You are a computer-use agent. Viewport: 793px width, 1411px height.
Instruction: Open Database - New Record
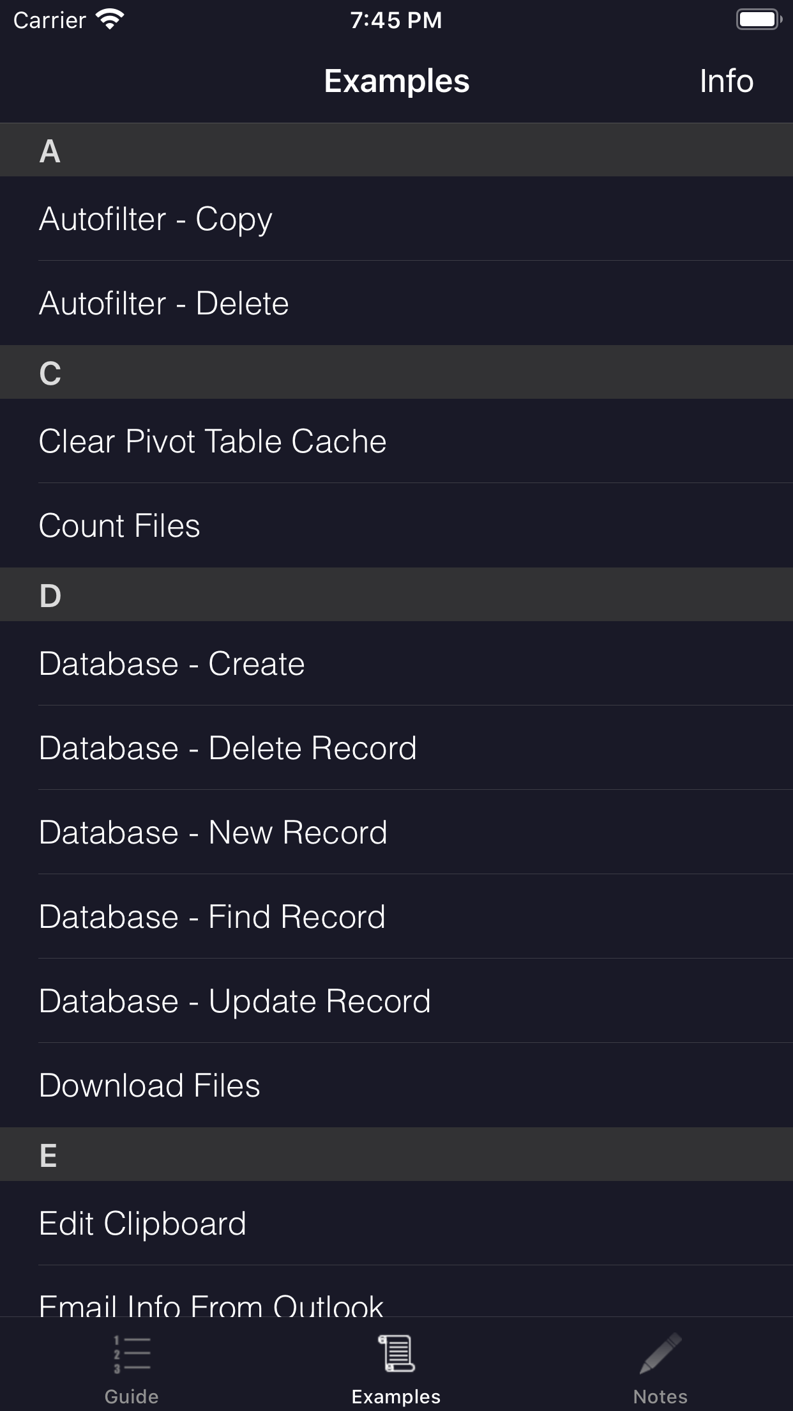click(396, 832)
